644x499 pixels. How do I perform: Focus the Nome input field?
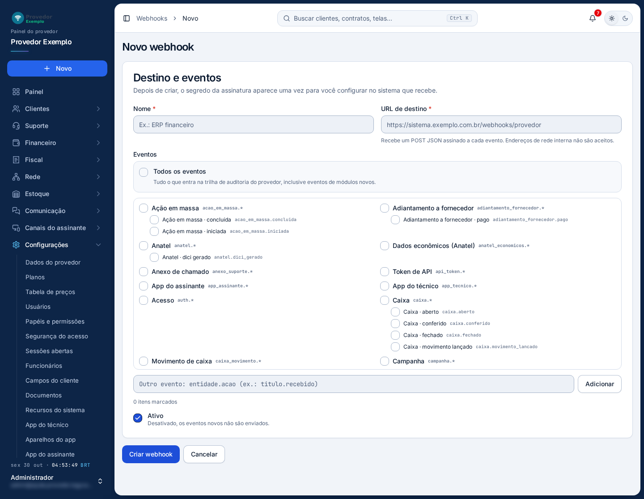254,124
